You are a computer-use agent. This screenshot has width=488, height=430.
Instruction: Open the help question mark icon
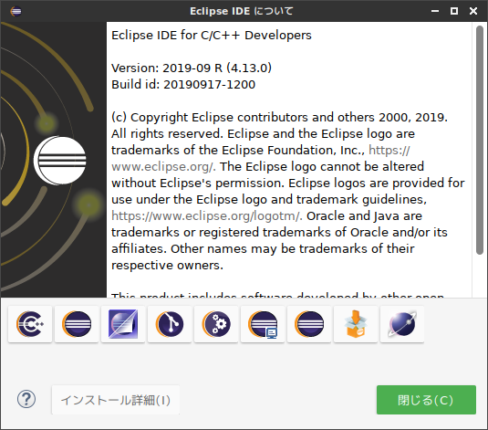pyautogui.click(x=26, y=399)
